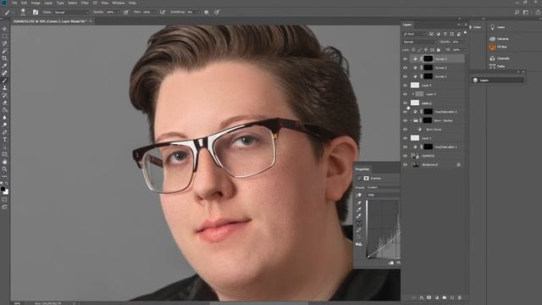542x305 pixels.
Task: Open smoothing options gear in options bar
Action: coord(207,12)
